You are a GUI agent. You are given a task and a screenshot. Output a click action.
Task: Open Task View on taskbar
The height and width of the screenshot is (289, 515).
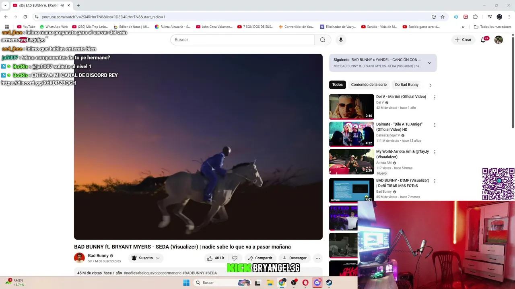tap(257, 283)
